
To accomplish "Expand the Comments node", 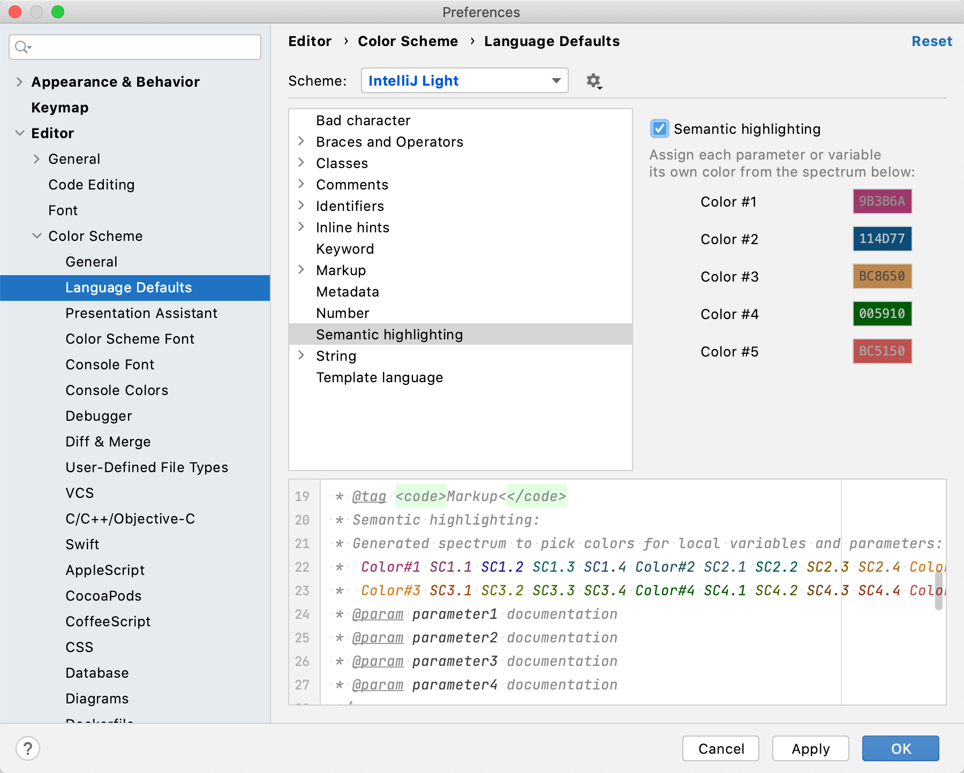I will [301, 184].
